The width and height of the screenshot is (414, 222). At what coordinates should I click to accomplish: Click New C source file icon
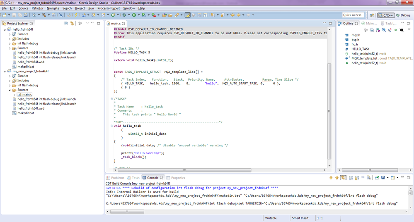click(104, 15)
